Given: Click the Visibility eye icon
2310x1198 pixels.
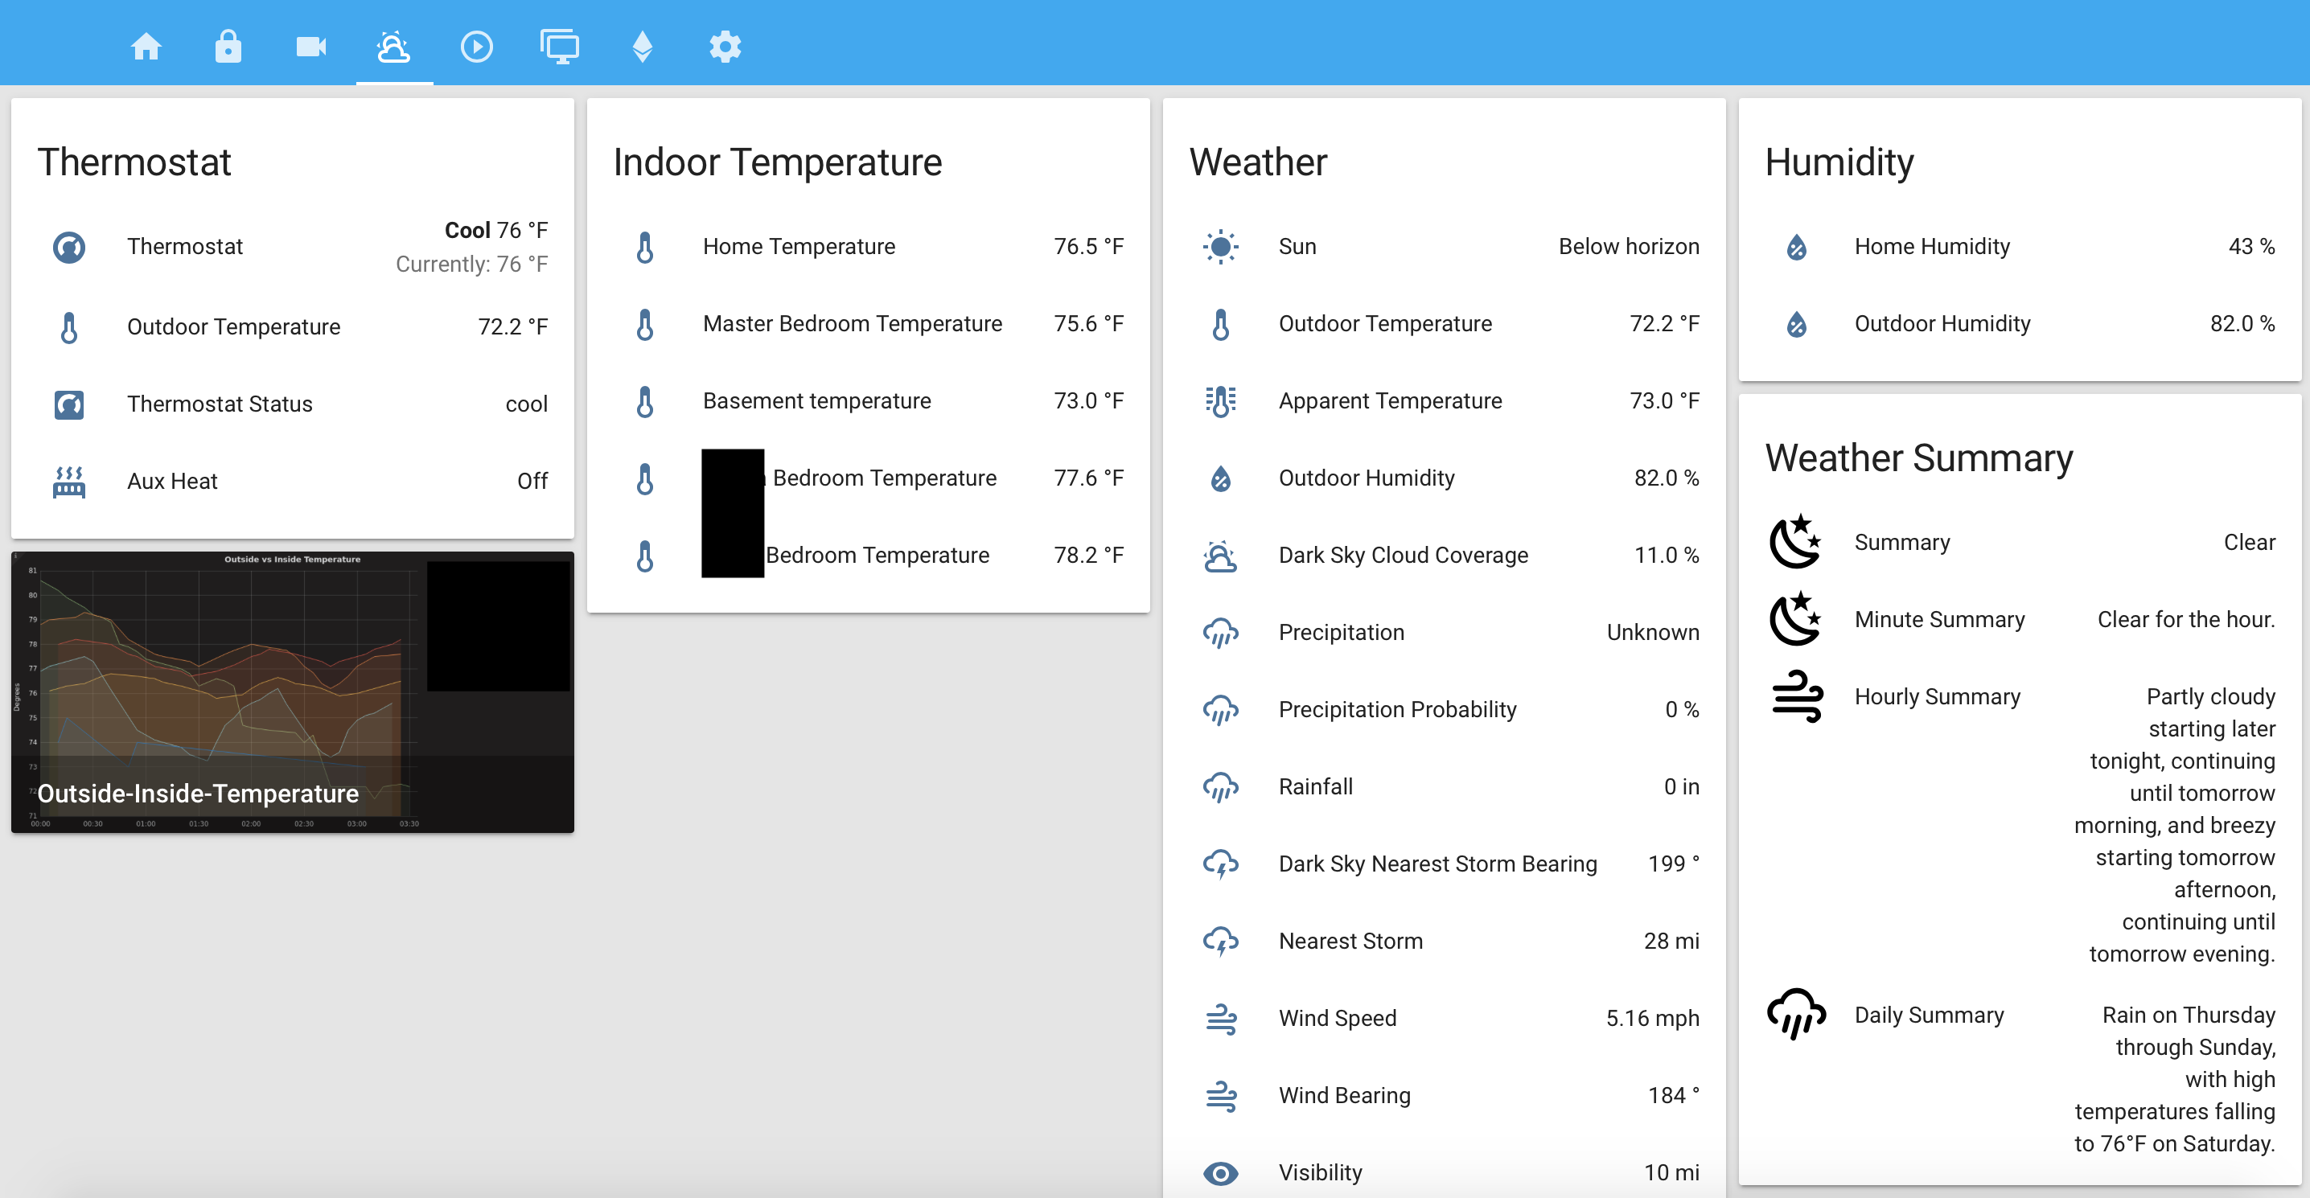Looking at the screenshot, I should click(1220, 1172).
